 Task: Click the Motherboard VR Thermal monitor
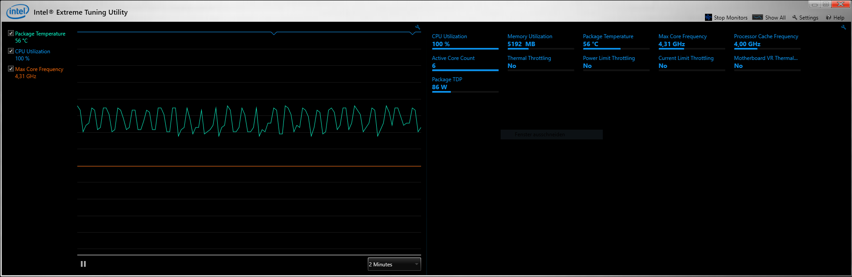click(x=767, y=63)
